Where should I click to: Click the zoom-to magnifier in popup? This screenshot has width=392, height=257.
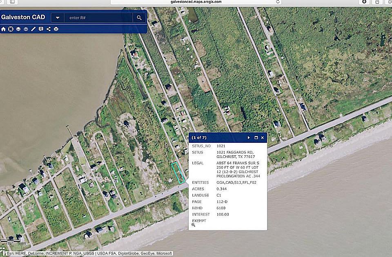(193, 225)
